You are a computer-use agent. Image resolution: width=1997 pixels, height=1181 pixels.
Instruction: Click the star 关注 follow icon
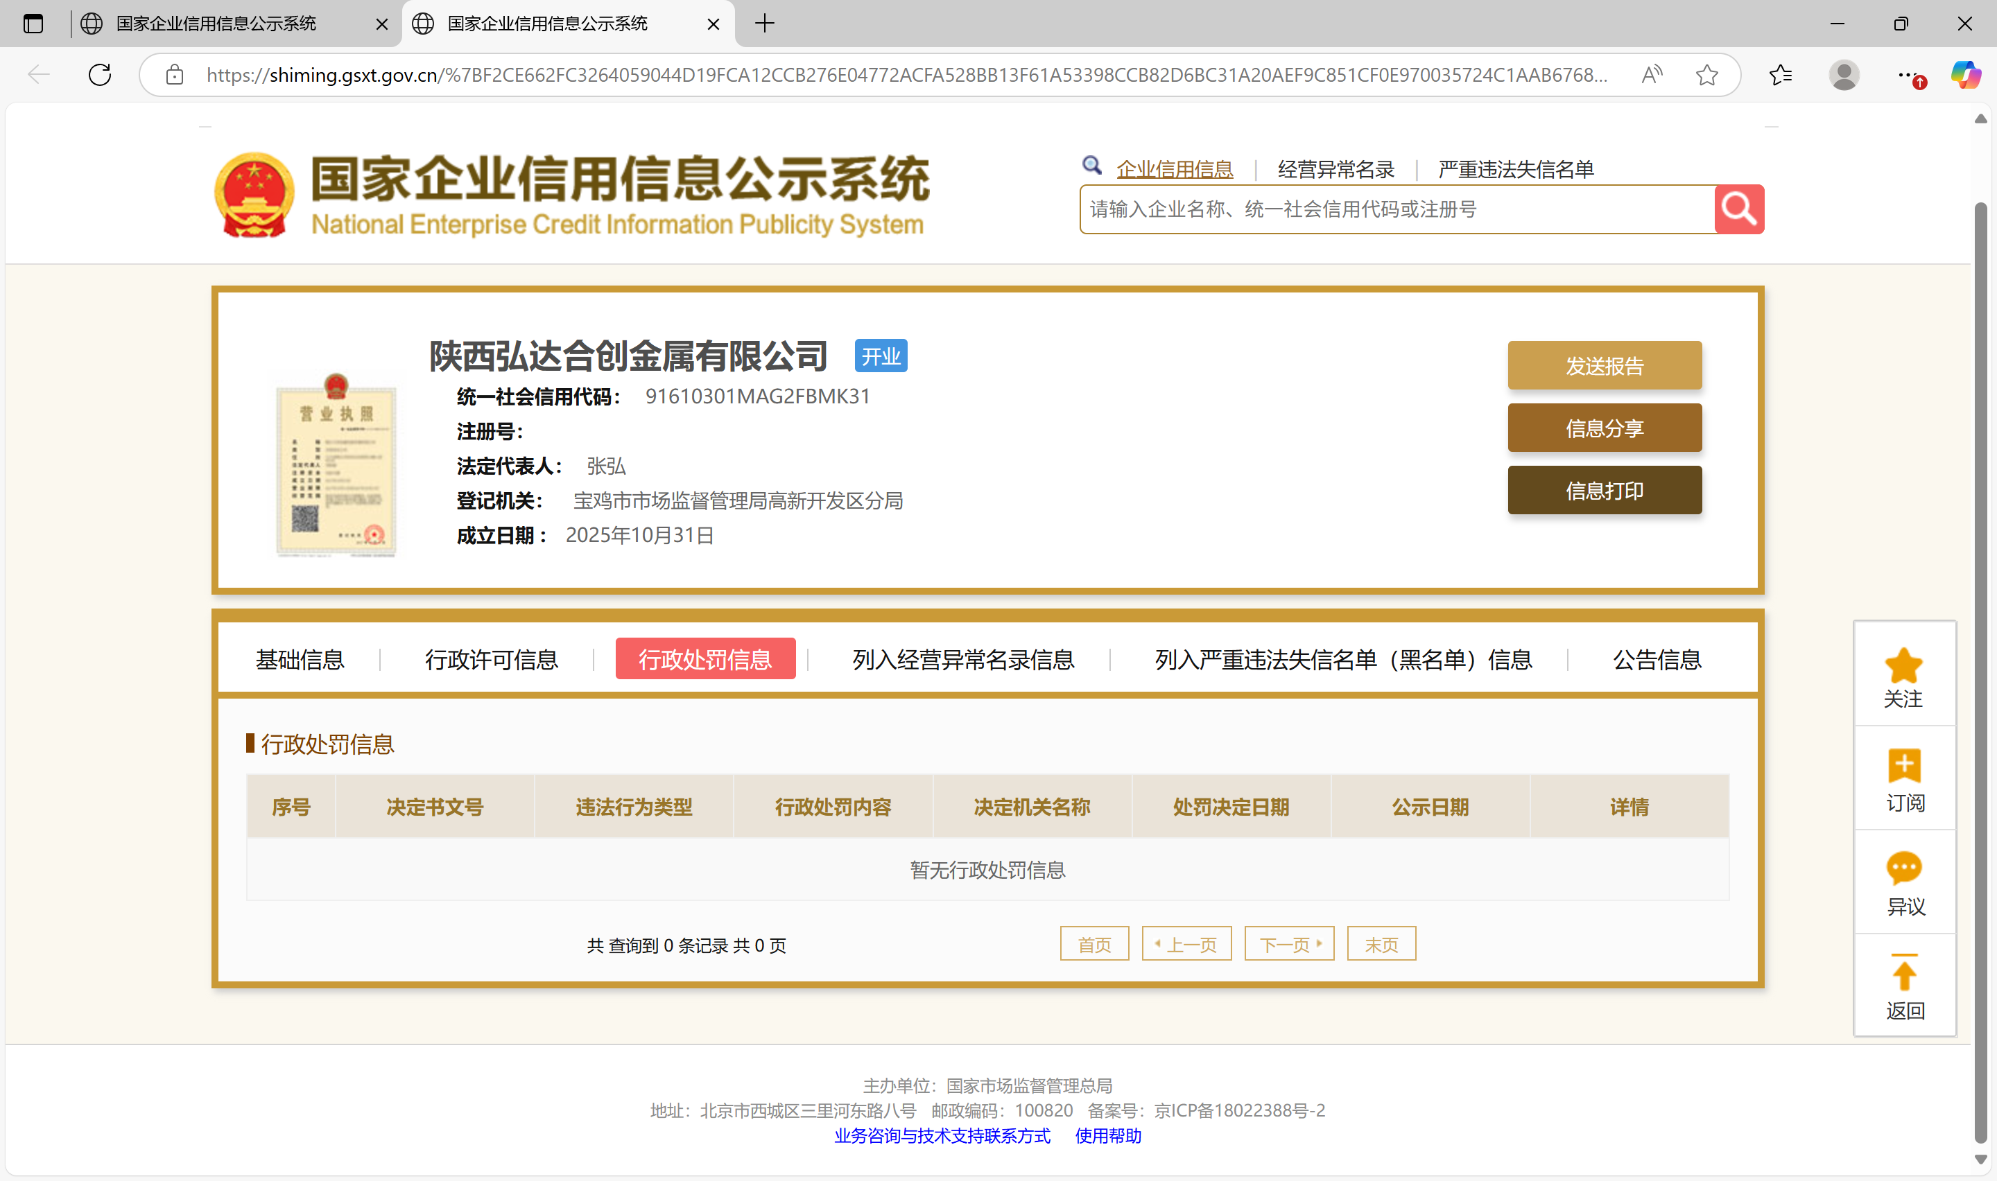pos(1903,666)
